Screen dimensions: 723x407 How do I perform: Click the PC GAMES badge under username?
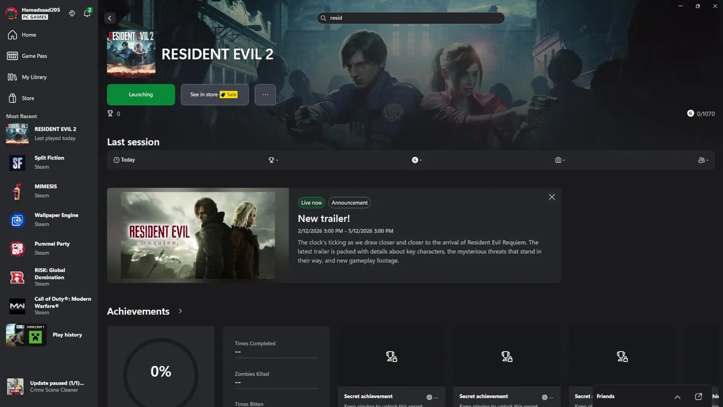[35, 18]
